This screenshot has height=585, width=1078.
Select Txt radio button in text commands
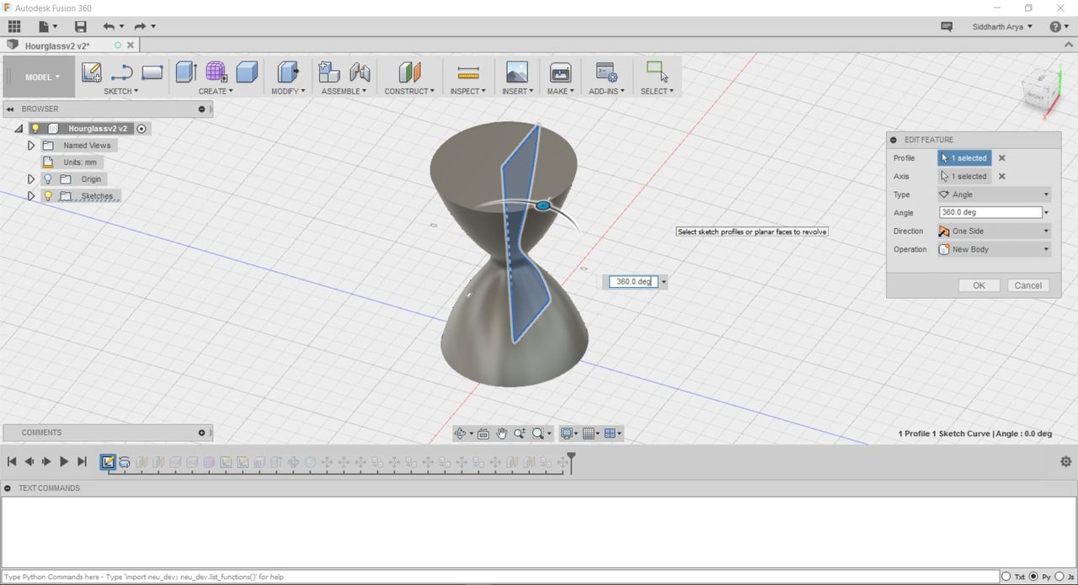tap(1006, 577)
